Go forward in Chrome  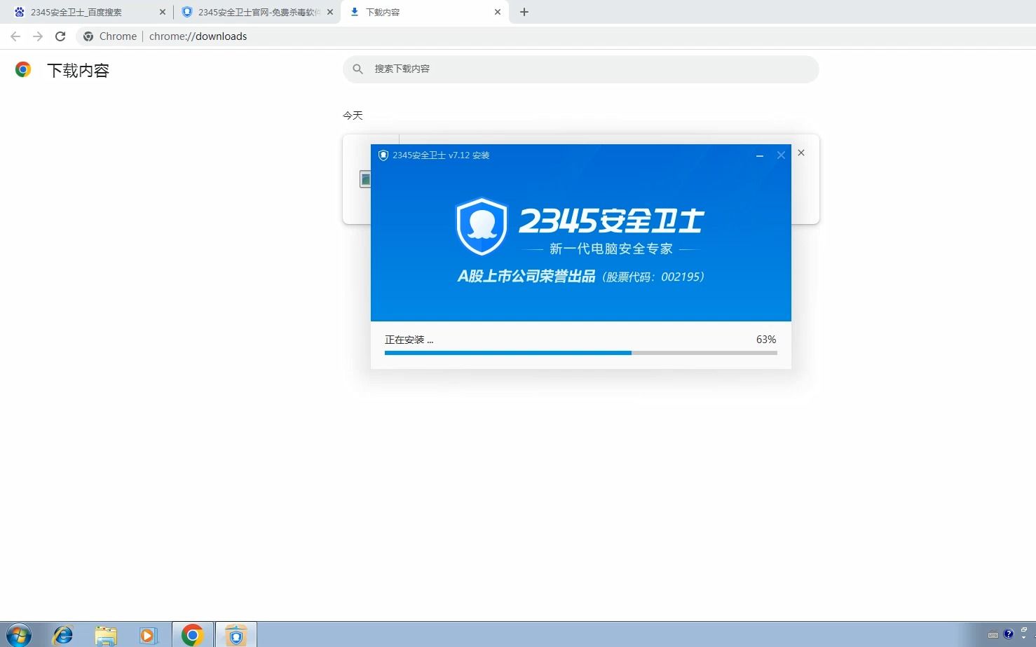[x=38, y=36]
